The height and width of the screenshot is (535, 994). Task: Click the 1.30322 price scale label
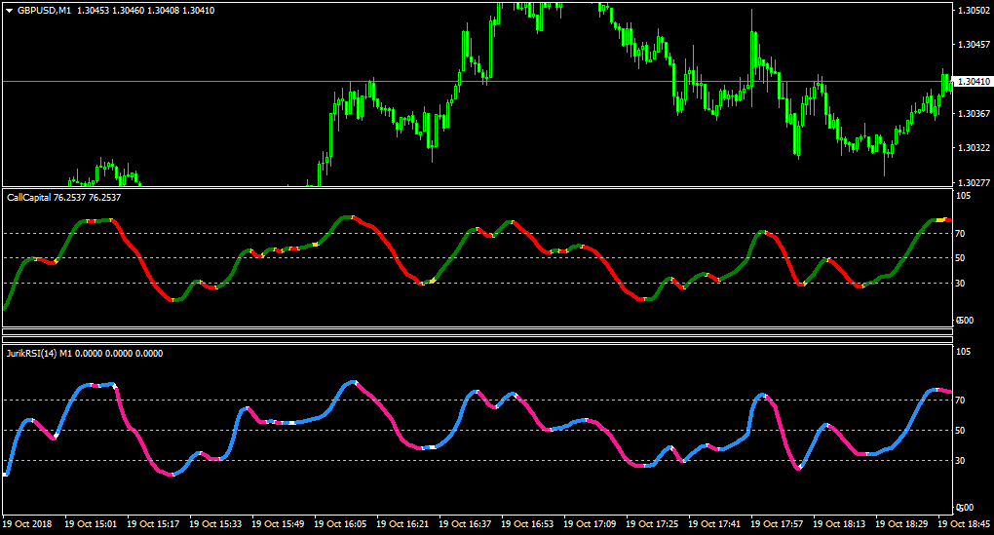point(974,148)
